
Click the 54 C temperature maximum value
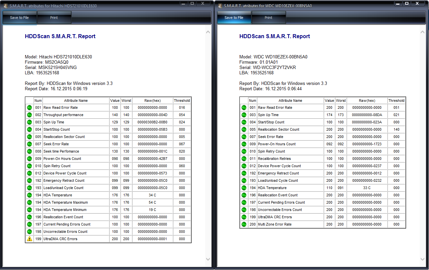pos(152,202)
